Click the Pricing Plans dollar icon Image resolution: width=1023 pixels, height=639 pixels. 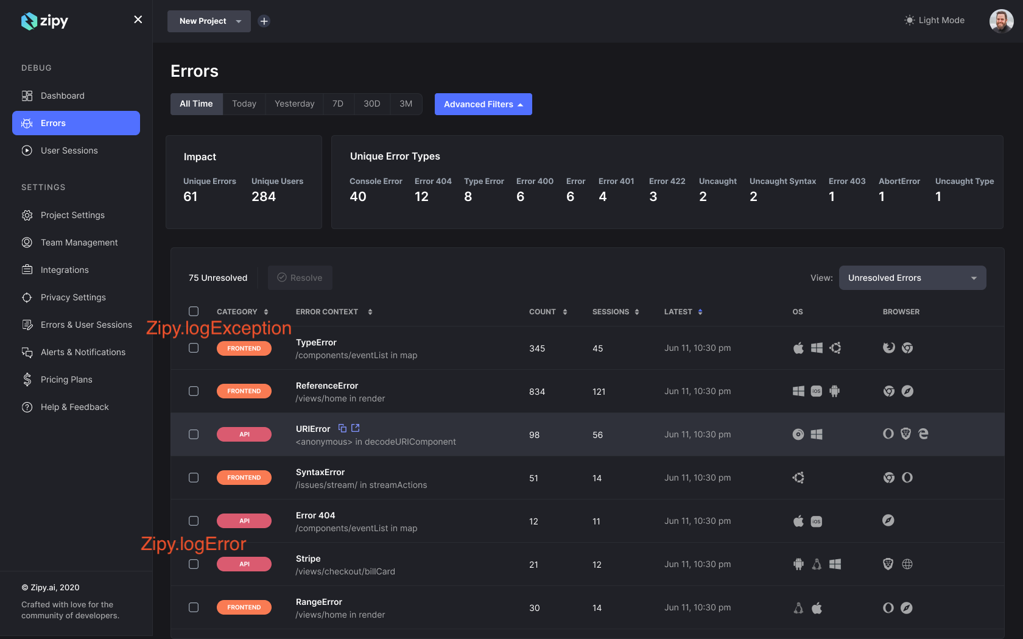click(27, 380)
